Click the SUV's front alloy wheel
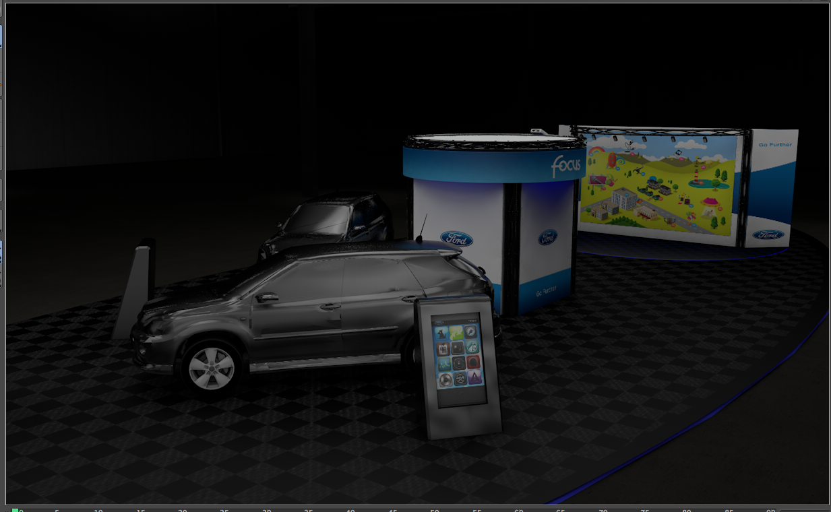 click(212, 369)
